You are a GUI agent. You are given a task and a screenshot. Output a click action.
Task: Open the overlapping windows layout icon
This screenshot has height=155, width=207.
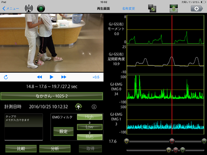[152, 8]
